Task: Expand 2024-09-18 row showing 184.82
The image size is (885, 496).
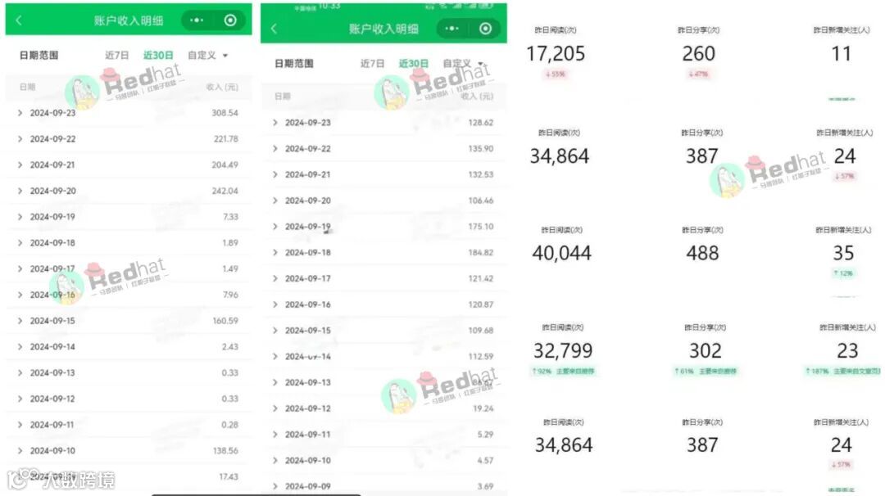Action: [x=383, y=253]
